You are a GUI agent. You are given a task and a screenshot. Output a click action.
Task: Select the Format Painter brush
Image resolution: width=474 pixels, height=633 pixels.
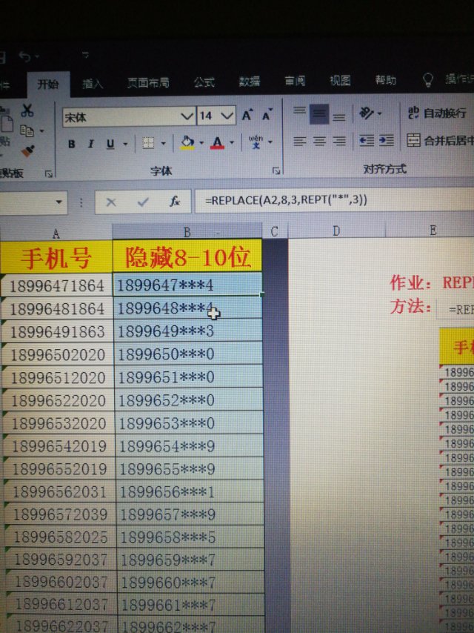pyautogui.click(x=27, y=151)
